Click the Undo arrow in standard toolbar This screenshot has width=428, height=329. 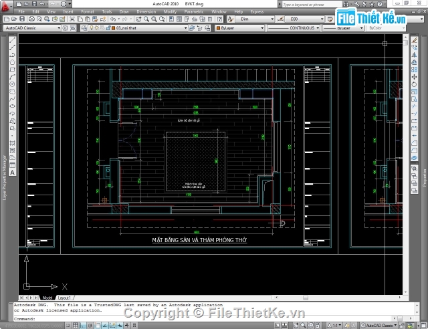click(113, 19)
